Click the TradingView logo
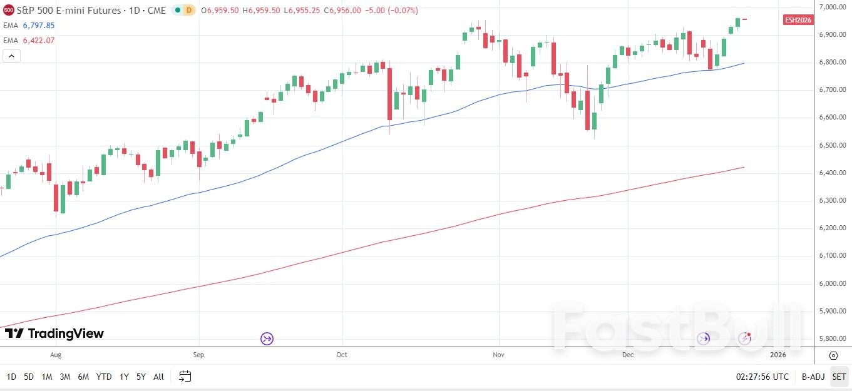This screenshot has height=391, width=852. [x=54, y=333]
